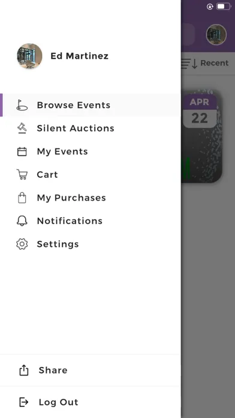The width and height of the screenshot is (235, 418).
Task: Tap the Log Out text
Action: coord(59,402)
